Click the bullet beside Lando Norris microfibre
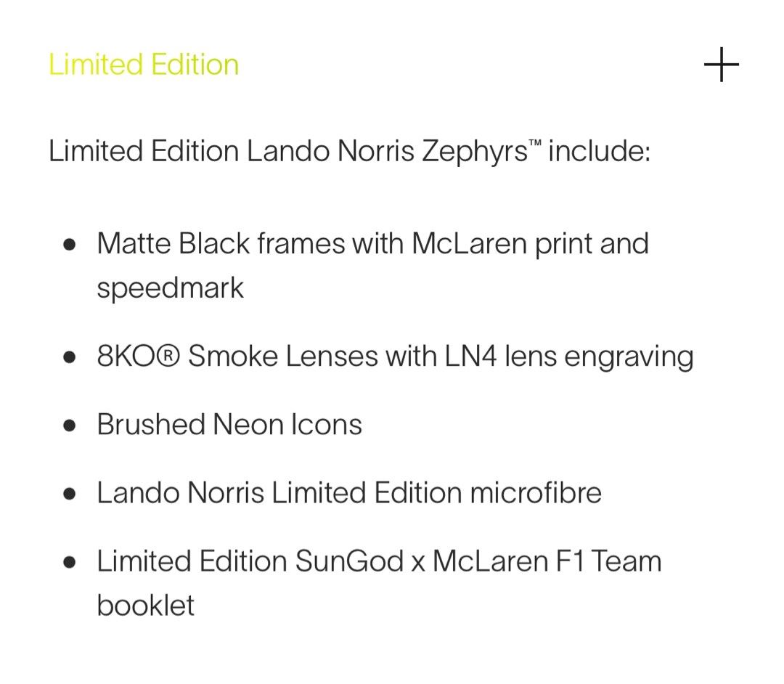784x684 pixels. click(x=70, y=492)
